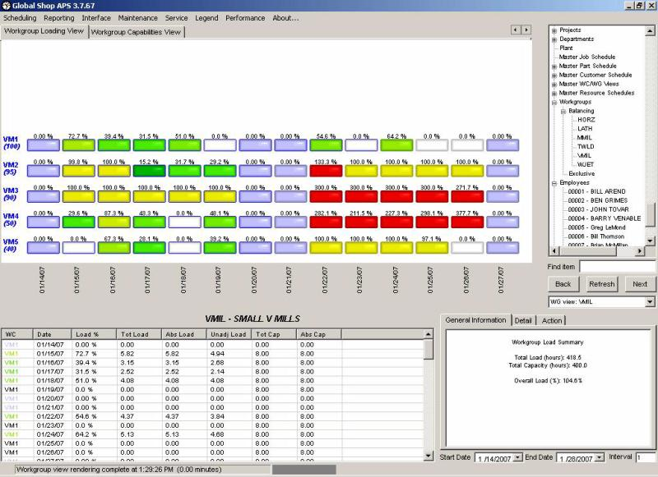Open the Maintenance menu
The height and width of the screenshot is (477, 658).
pos(137,18)
